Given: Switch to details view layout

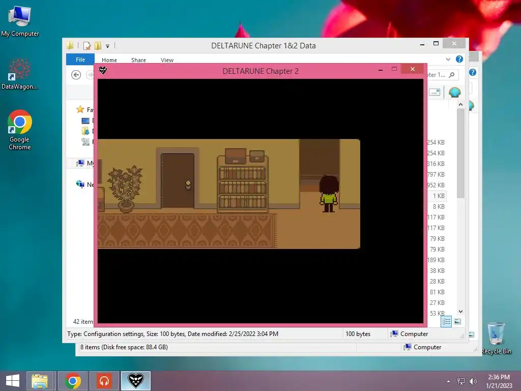Looking at the screenshot, I should click(446, 322).
